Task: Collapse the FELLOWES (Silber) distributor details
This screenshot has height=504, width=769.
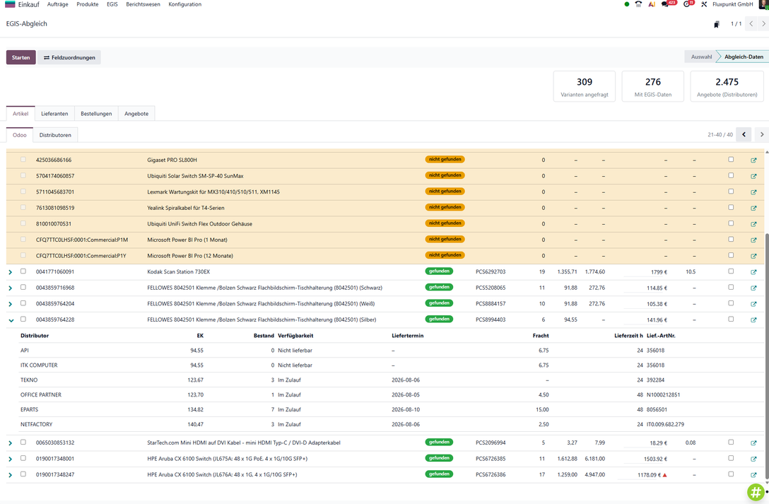Action: [11, 320]
